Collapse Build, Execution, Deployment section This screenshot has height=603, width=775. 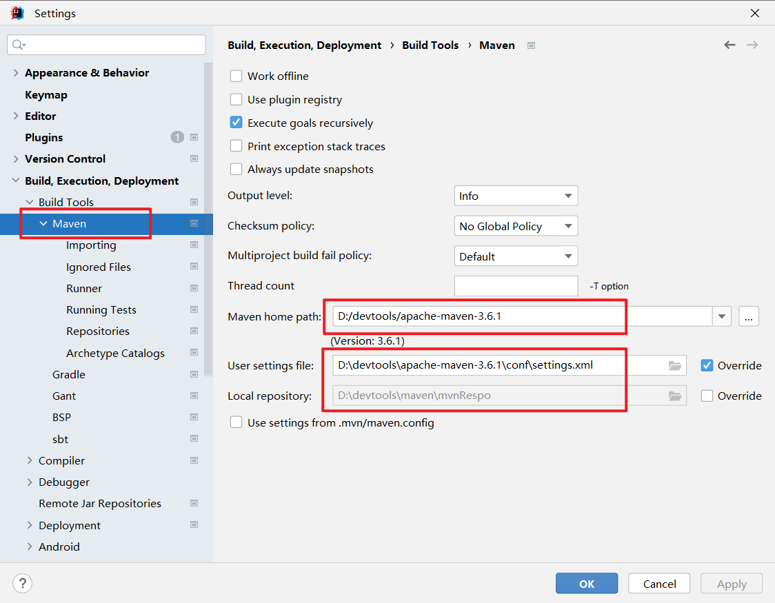tap(16, 181)
